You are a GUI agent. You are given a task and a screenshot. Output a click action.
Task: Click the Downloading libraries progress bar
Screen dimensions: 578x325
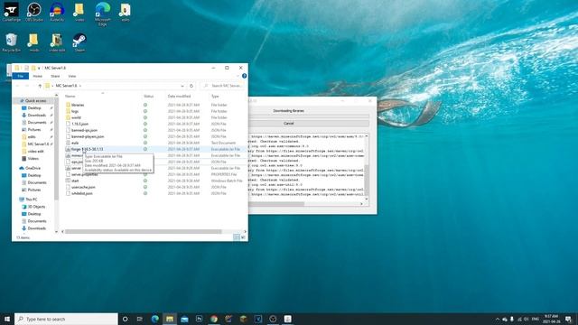[309, 116]
